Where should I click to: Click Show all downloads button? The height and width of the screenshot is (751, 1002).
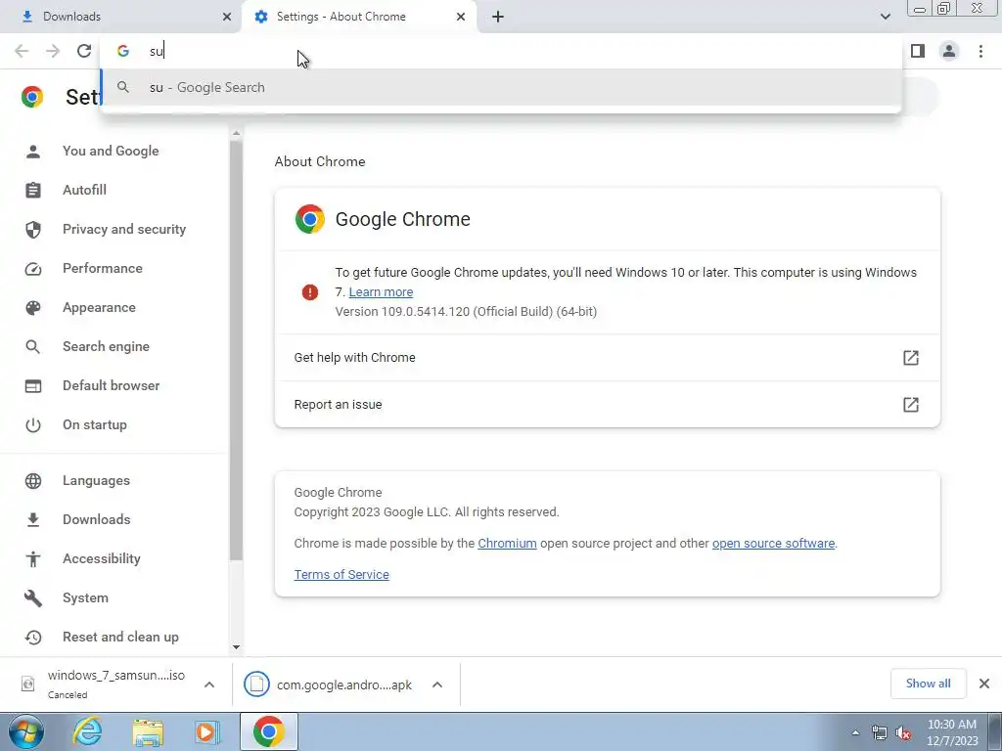[x=928, y=684]
